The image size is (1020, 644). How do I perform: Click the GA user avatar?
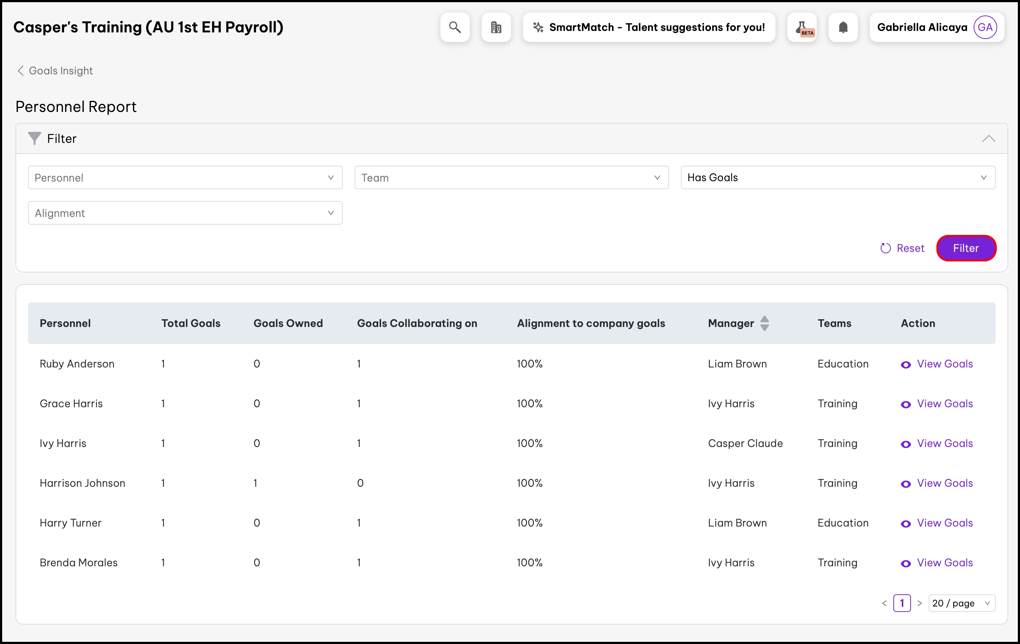(x=985, y=27)
